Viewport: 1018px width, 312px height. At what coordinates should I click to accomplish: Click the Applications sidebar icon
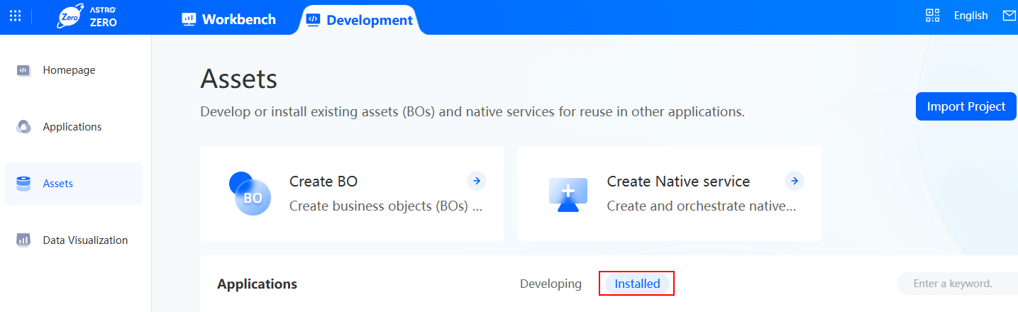click(x=23, y=127)
